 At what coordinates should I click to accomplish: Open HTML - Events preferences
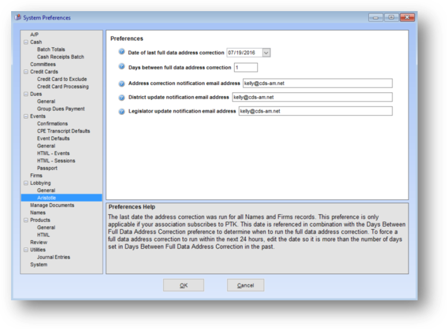[53, 153]
